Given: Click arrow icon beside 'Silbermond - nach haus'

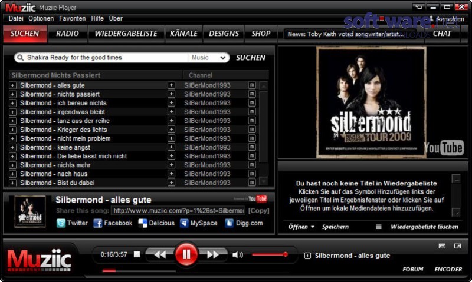Looking at the screenshot, I should [171, 174].
